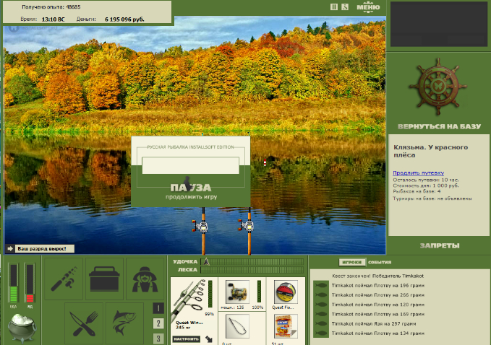The height and width of the screenshot is (345, 491).
Task: Open the caught fish keepnet icon
Action: [124, 323]
